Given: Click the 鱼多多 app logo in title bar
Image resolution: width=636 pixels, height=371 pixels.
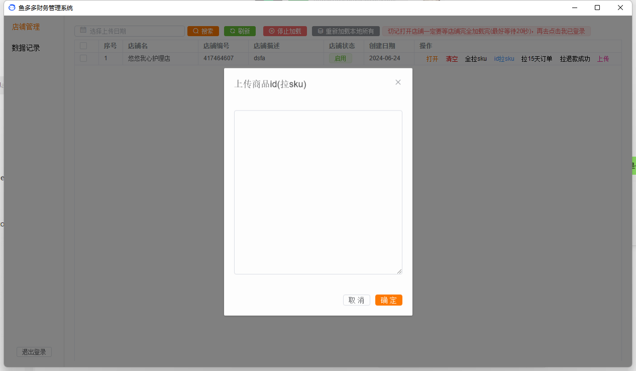Looking at the screenshot, I should click(12, 8).
